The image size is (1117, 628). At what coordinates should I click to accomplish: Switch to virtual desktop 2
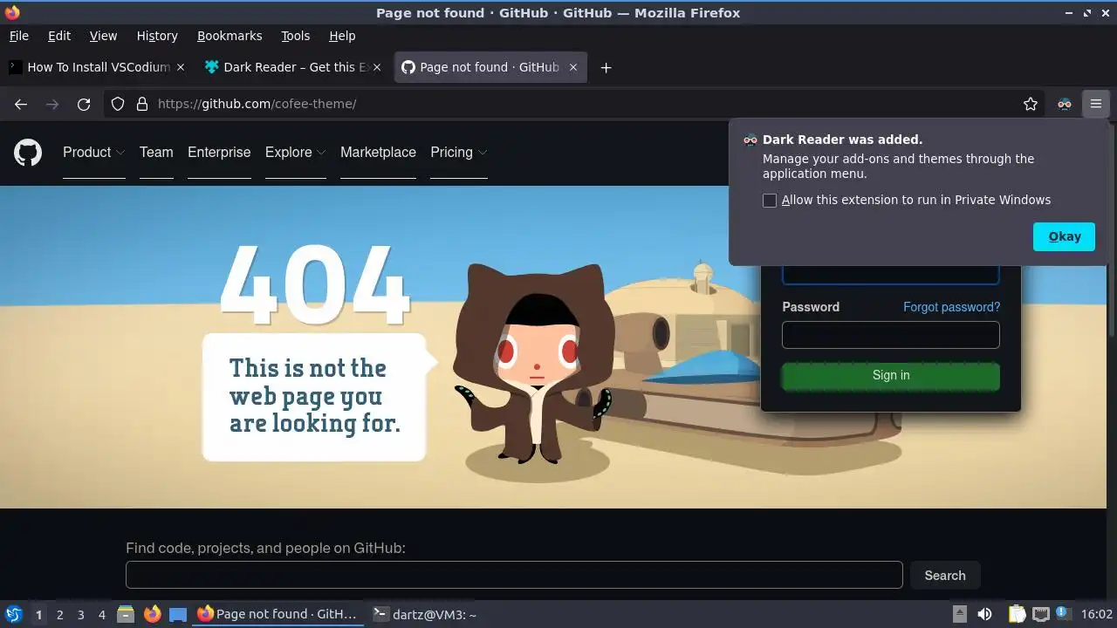pyautogui.click(x=59, y=614)
